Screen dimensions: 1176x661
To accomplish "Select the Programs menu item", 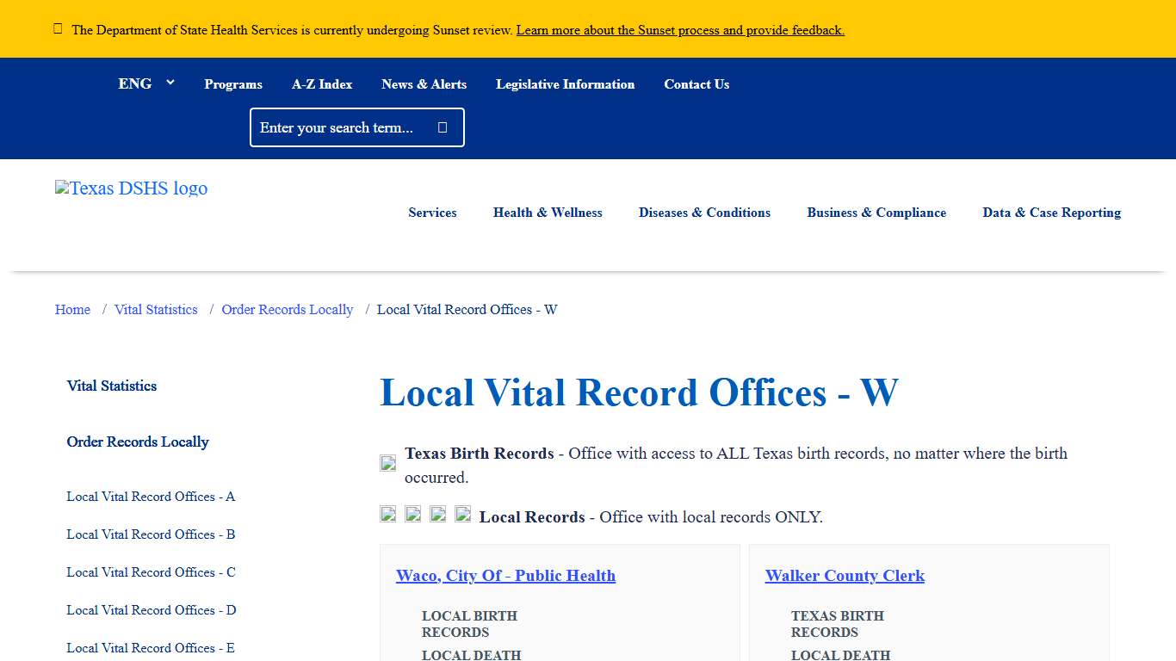I will 233,83.
